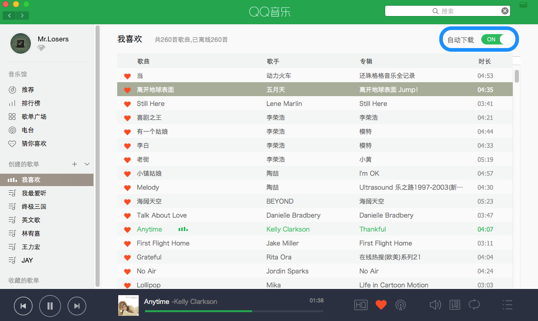The height and width of the screenshot is (321, 538).
Task: Open the Mr.Losers profile avatar
Action: 21,43
